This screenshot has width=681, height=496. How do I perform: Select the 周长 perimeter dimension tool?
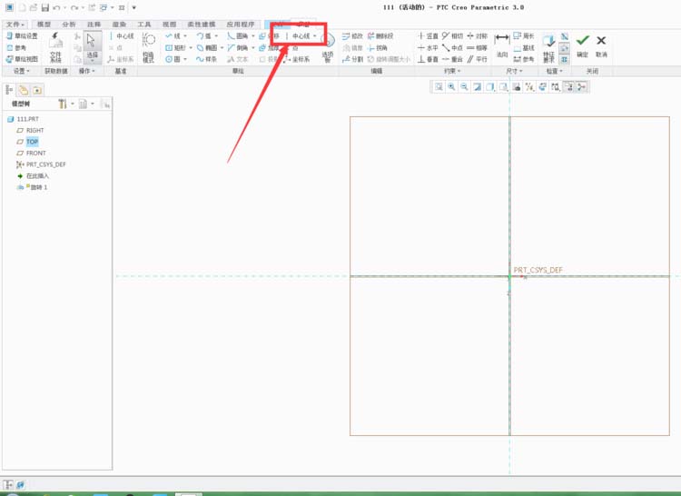pyautogui.click(x=524, y=36)
